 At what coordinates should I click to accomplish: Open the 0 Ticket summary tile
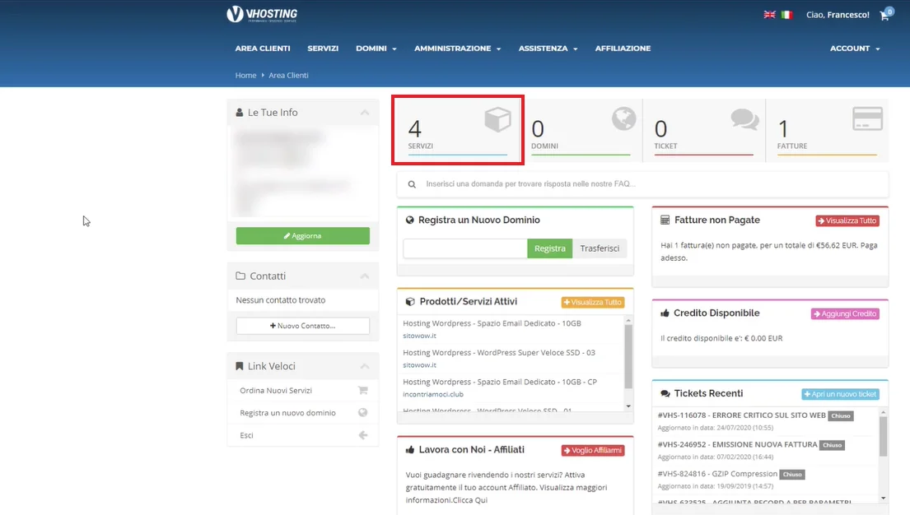pyautogui.click(x=704, y=130)
